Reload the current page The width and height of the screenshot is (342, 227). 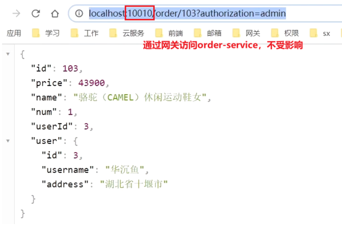(36, 13)
